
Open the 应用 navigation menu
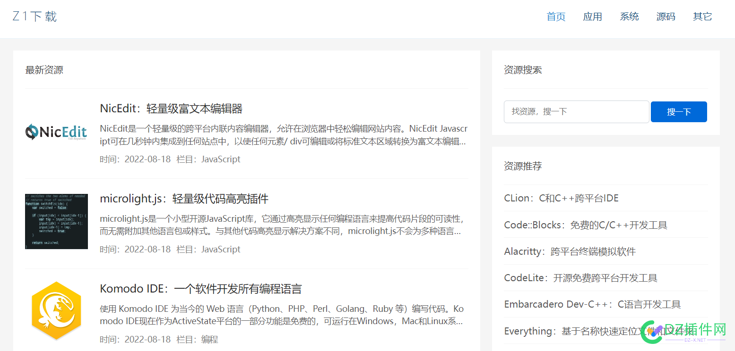[592, 17]
